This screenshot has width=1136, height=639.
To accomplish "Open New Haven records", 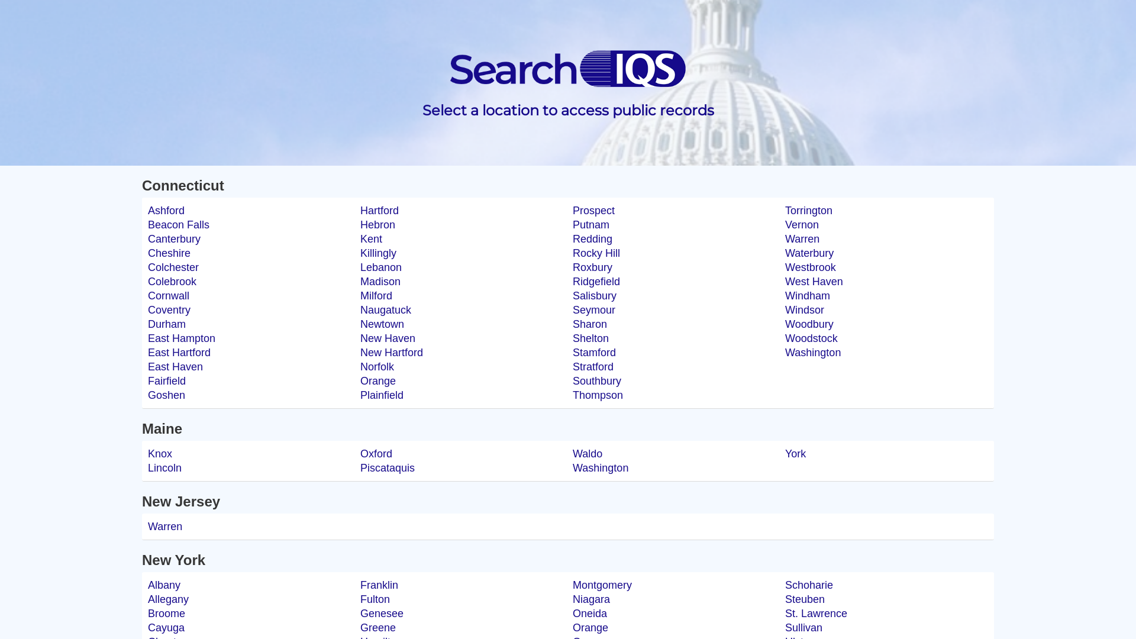I will click(x=388, y=338).
